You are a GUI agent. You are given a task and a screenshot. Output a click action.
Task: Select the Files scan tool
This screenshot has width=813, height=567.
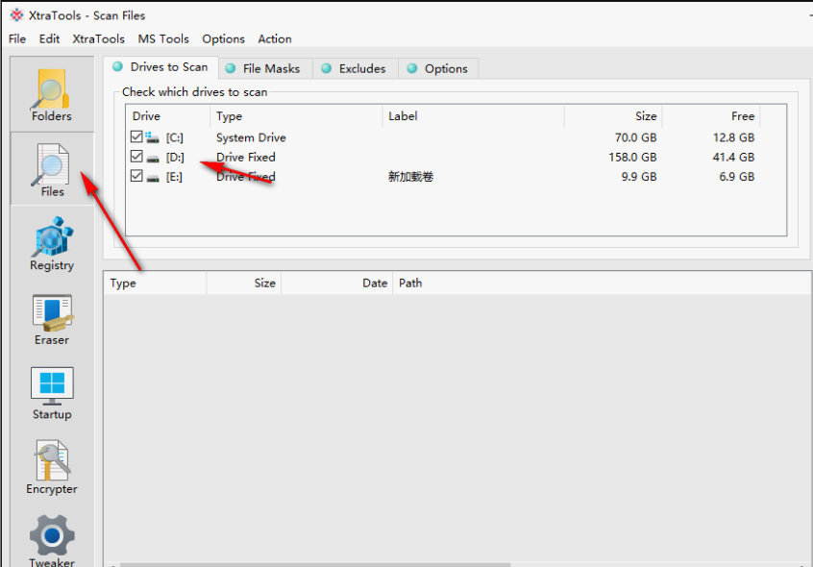click(x=52, y=170)
